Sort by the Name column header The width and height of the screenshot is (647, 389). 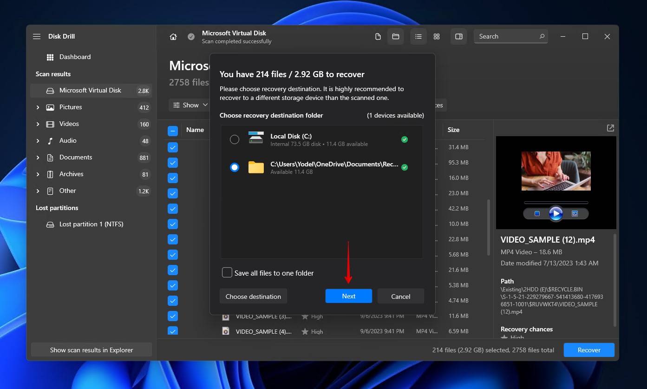point(195,130)
